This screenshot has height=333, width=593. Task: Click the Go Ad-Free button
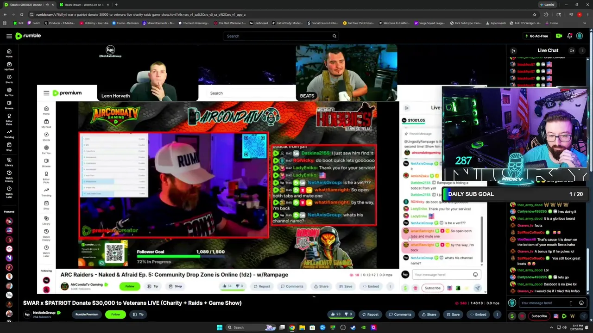click(x=536, y=36)
